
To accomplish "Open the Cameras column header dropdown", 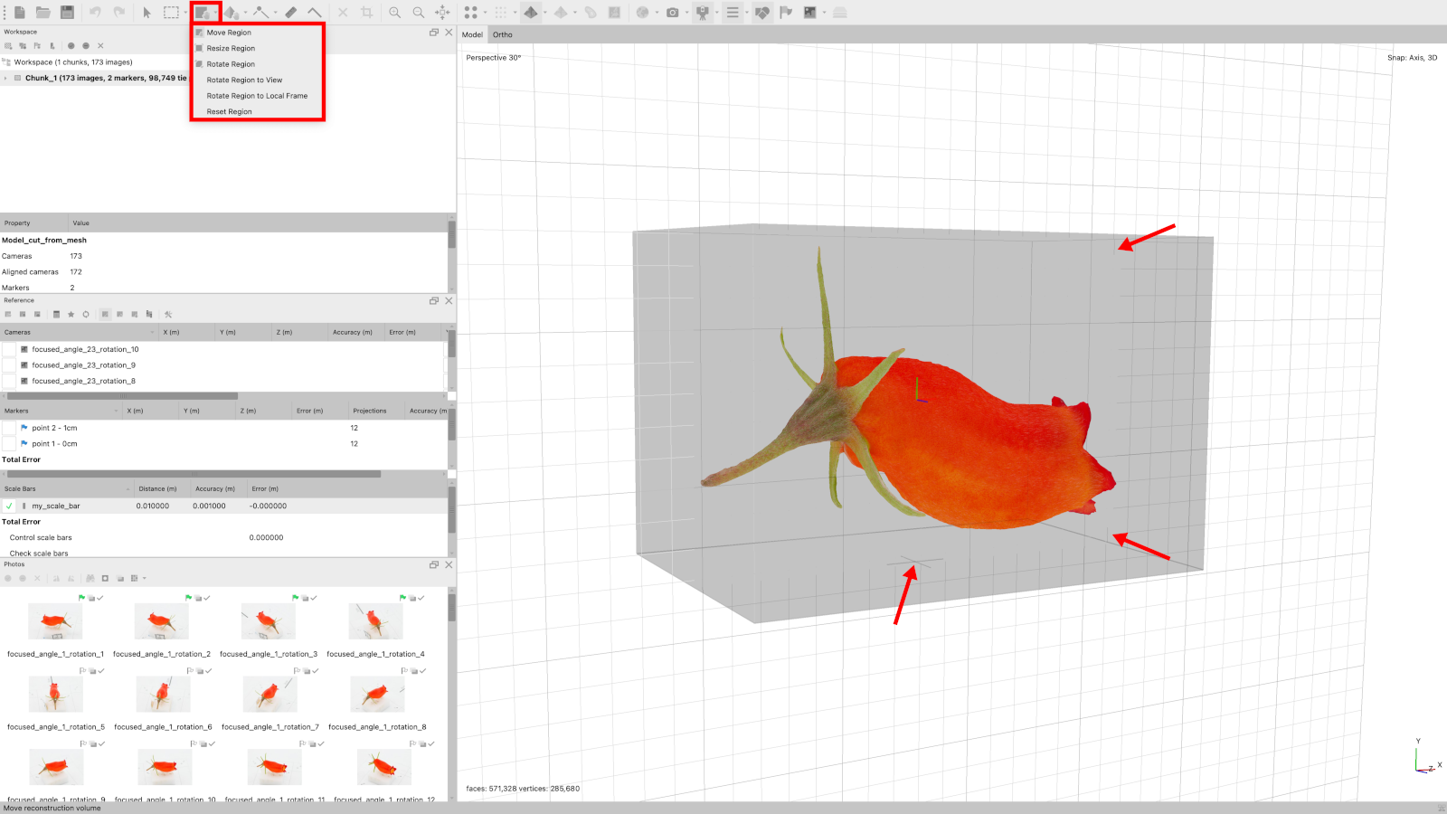I will (152, 333).
